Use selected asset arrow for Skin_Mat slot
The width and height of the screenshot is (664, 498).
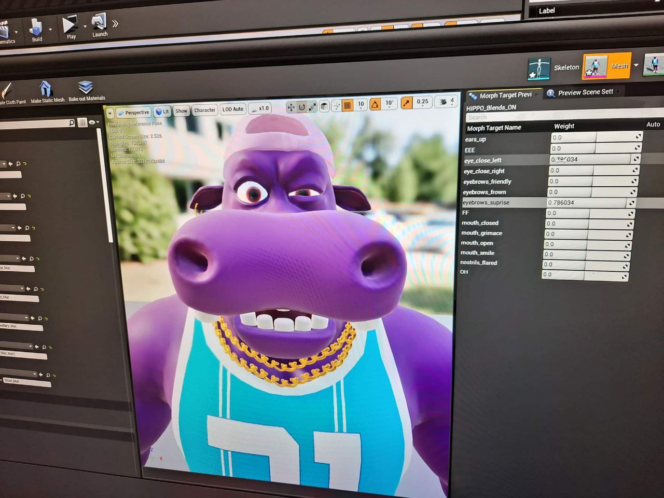[37, 347]
